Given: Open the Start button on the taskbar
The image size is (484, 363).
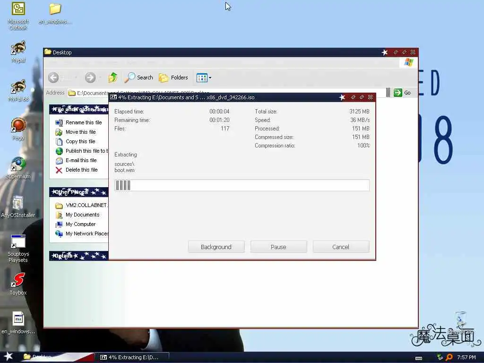Looking at the screenshot, I should (x=9, y=357).
